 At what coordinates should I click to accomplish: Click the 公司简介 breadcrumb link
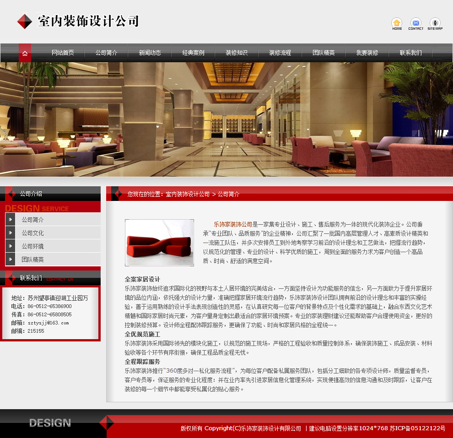[x=230, y=194]
